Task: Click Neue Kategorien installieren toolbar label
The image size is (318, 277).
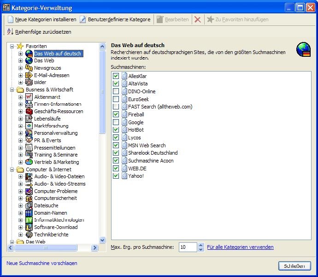Action: pos(46,19)
